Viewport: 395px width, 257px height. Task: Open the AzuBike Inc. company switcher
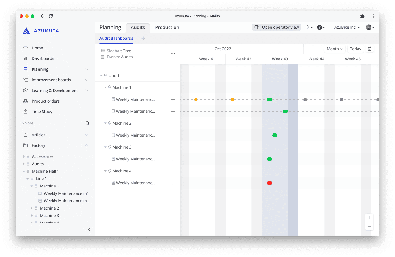[346, 27]
